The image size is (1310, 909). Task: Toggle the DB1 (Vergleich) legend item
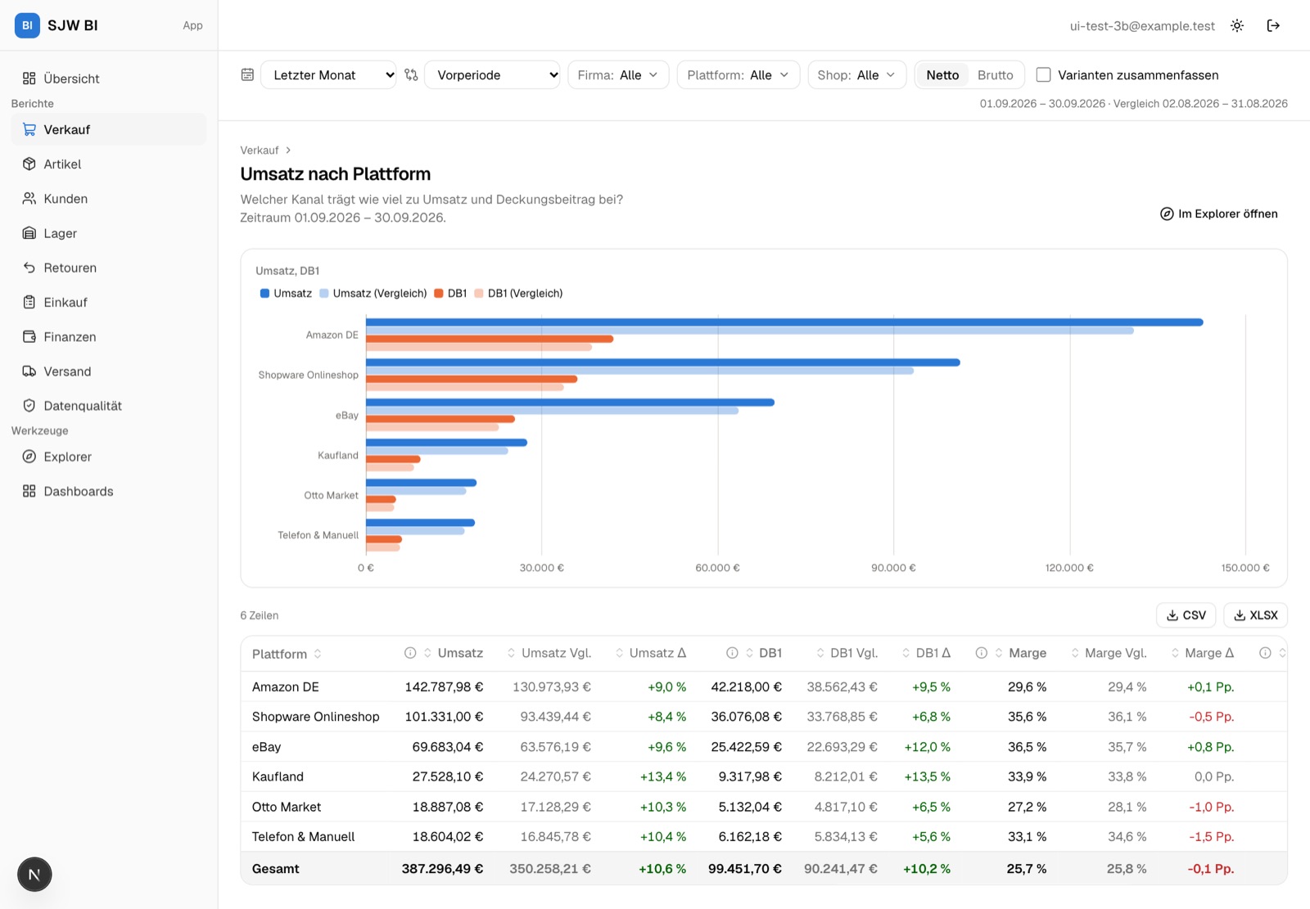(x=518, y=293)
